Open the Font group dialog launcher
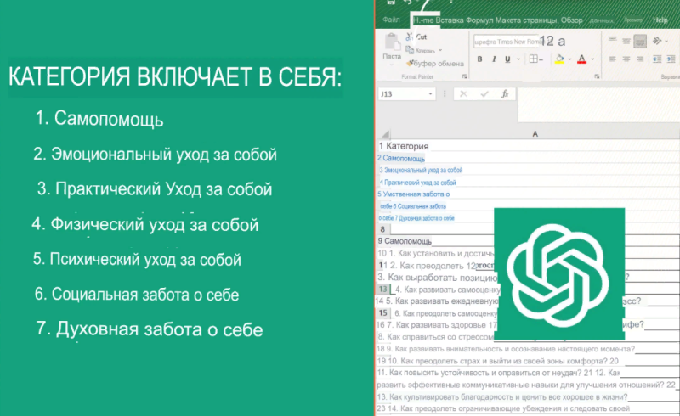 597,76
